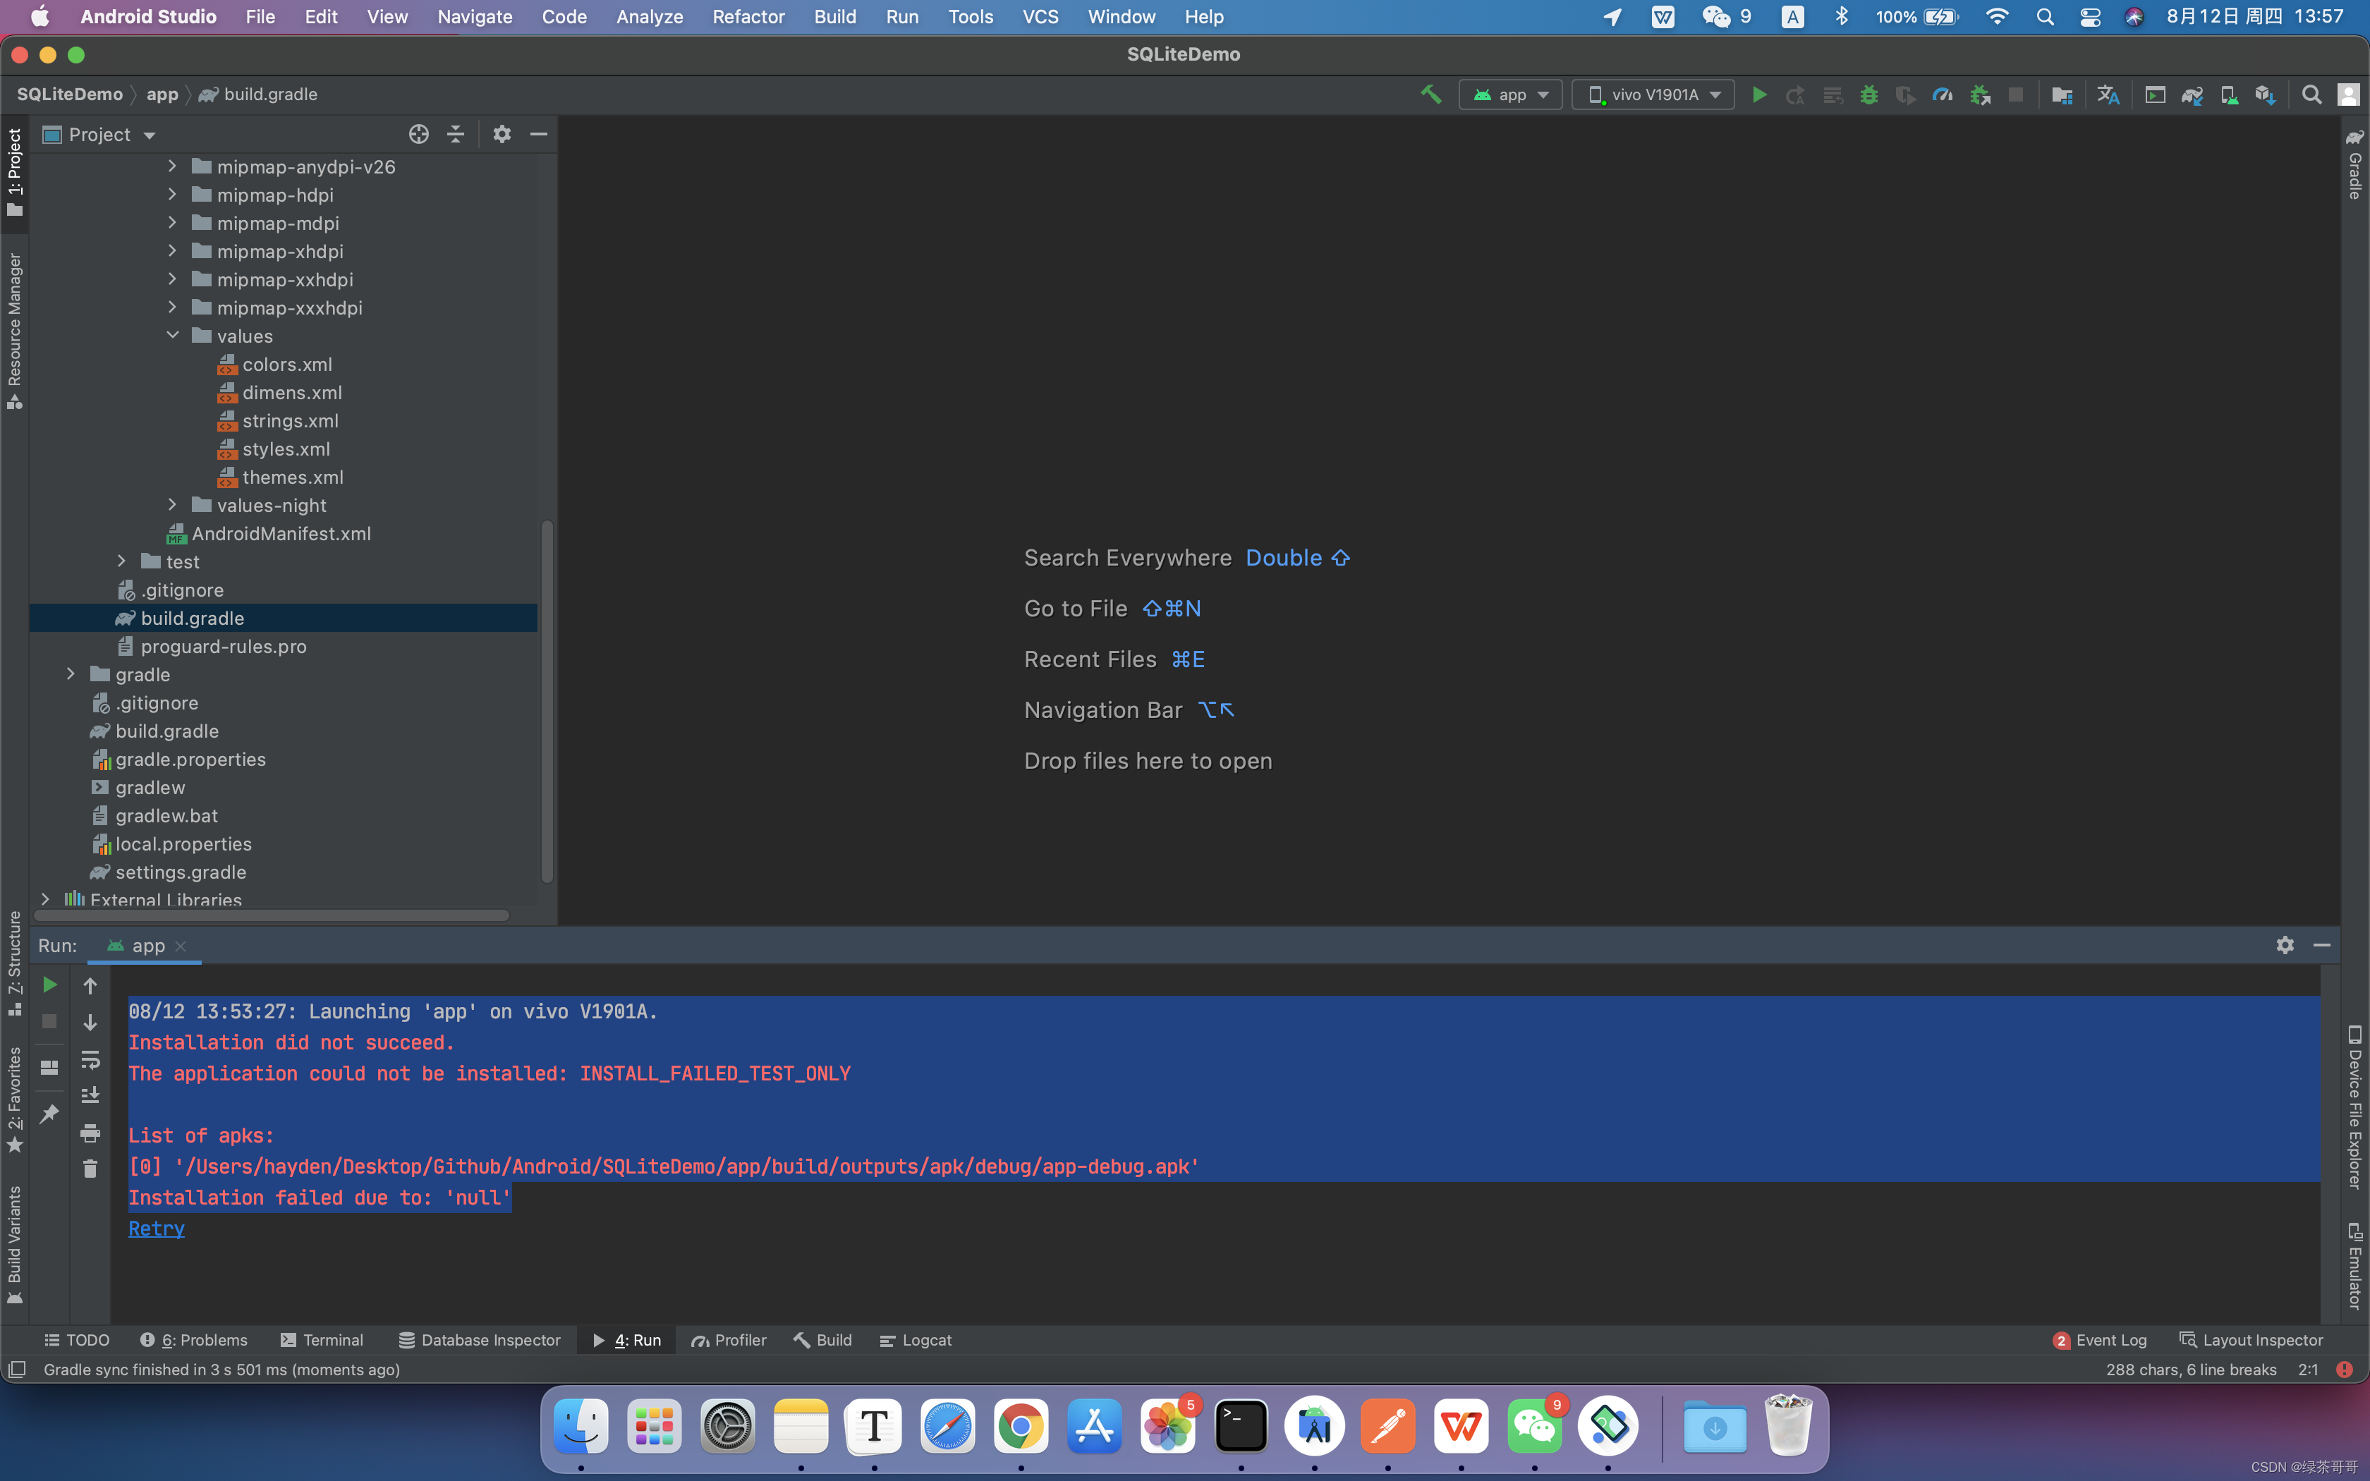Collapse the values folder

[x=172, y=336]
